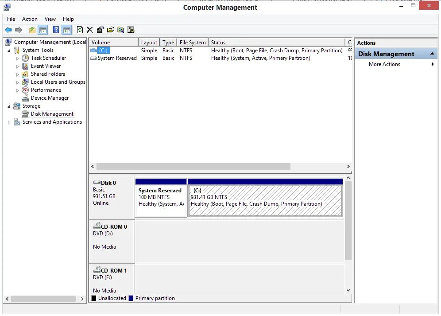Viewport: 441px width, 316px height.
Task: Click the Disk 0 label panel
Action: (x=112, y=197)
